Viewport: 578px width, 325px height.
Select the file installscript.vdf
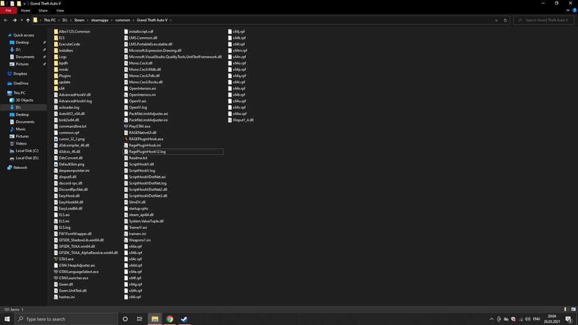point(141,32)
